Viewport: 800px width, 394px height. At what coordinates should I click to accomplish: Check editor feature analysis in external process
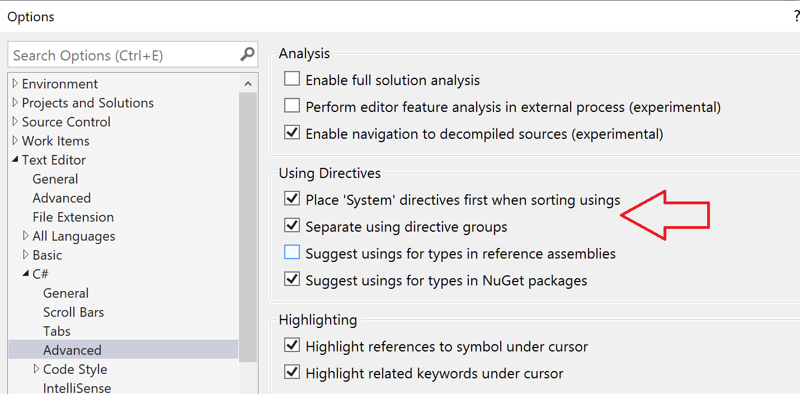[291, 106]
